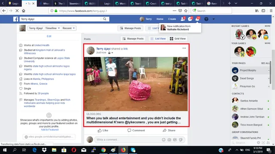The image size is (275, 154).
Task: Click the Facebook logo icon
Action: (15, 19)
